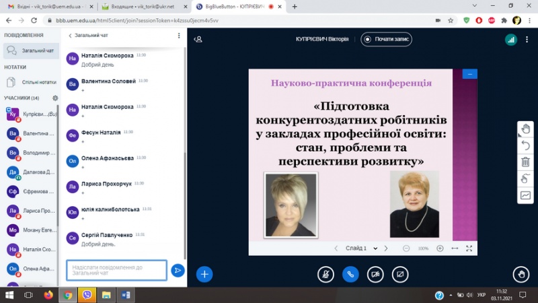Select the hand pan tool
The image size is (538, 303).
coord(525,129)
